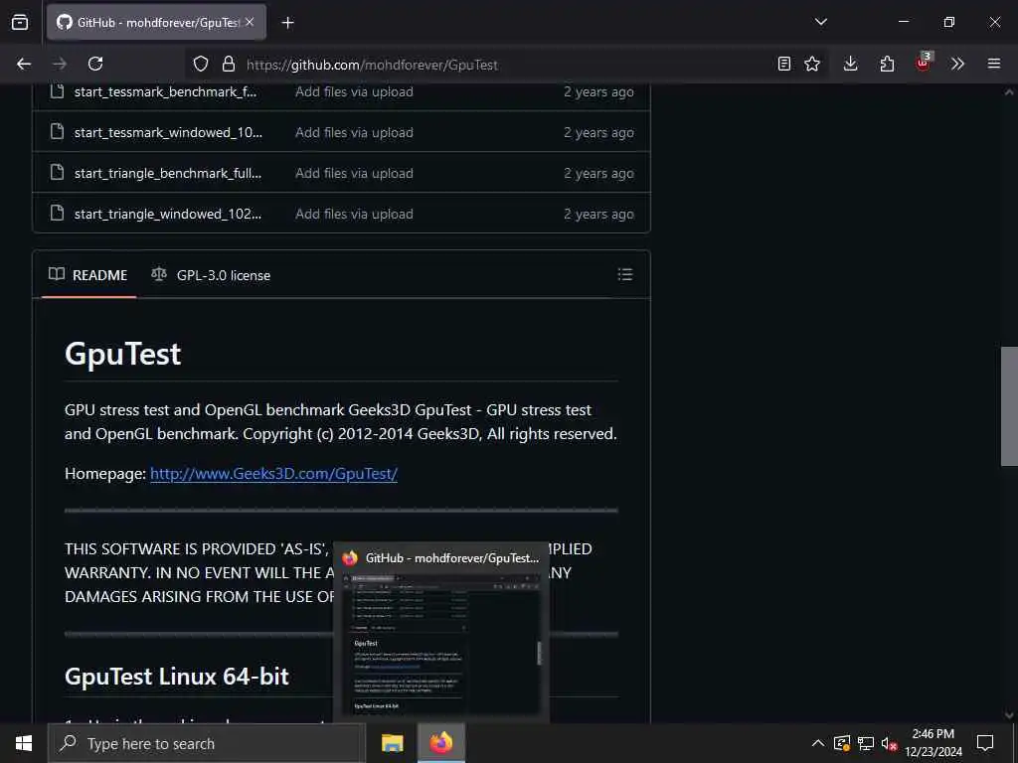The image size is (1018, 763).
Task: Open the Extensions puzzle icon
Action: pyautogui.click(x=887, y=64)
